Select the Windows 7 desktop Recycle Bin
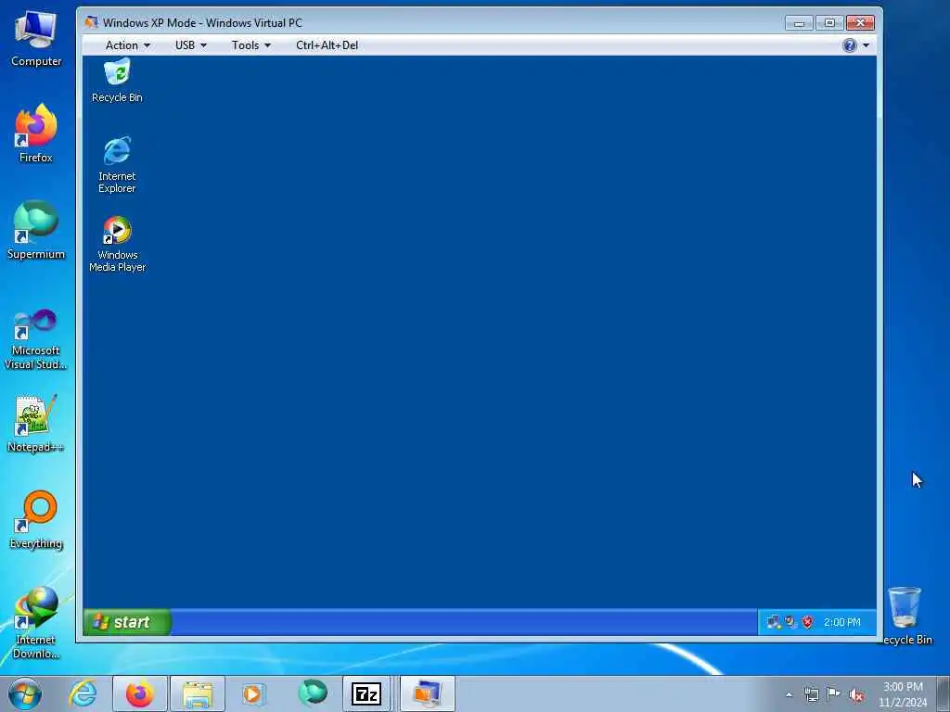Viewport: 950px width, 712px height. click(905, 616)
